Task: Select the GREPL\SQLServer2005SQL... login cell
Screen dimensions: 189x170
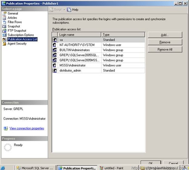Action: tap(79, 55)
